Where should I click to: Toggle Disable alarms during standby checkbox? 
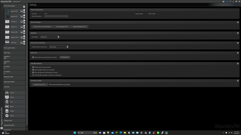[33, 67]
